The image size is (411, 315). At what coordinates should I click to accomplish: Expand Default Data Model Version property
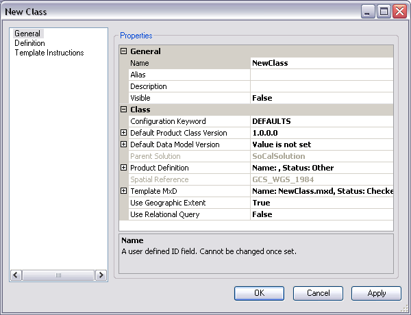(124, 144)
